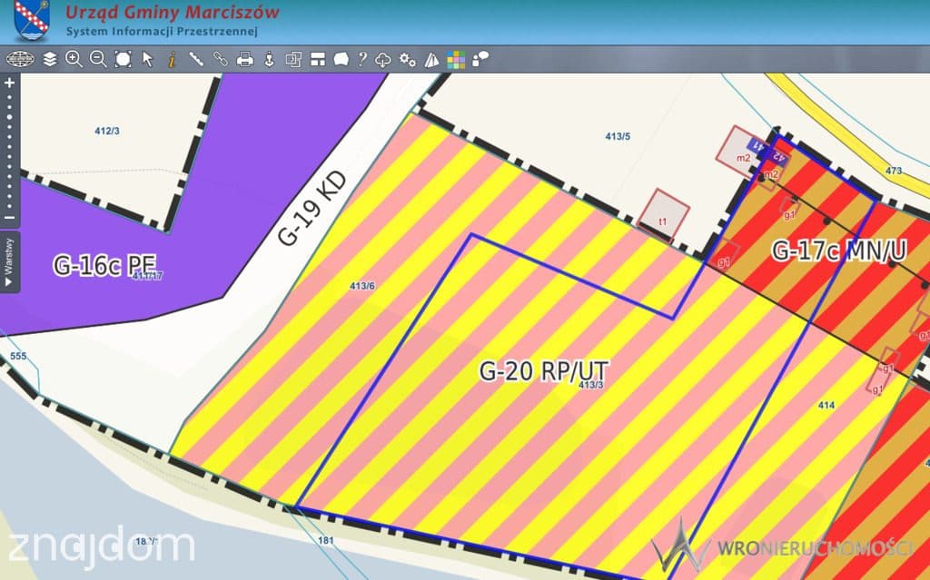Click the zoom to full extent icon
This screenshot has height=580, width=930.
tap(123, 59)
